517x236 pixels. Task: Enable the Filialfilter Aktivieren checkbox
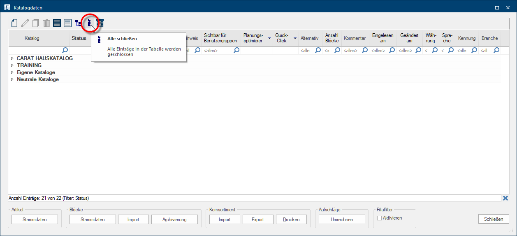click(x=380, y=218)
